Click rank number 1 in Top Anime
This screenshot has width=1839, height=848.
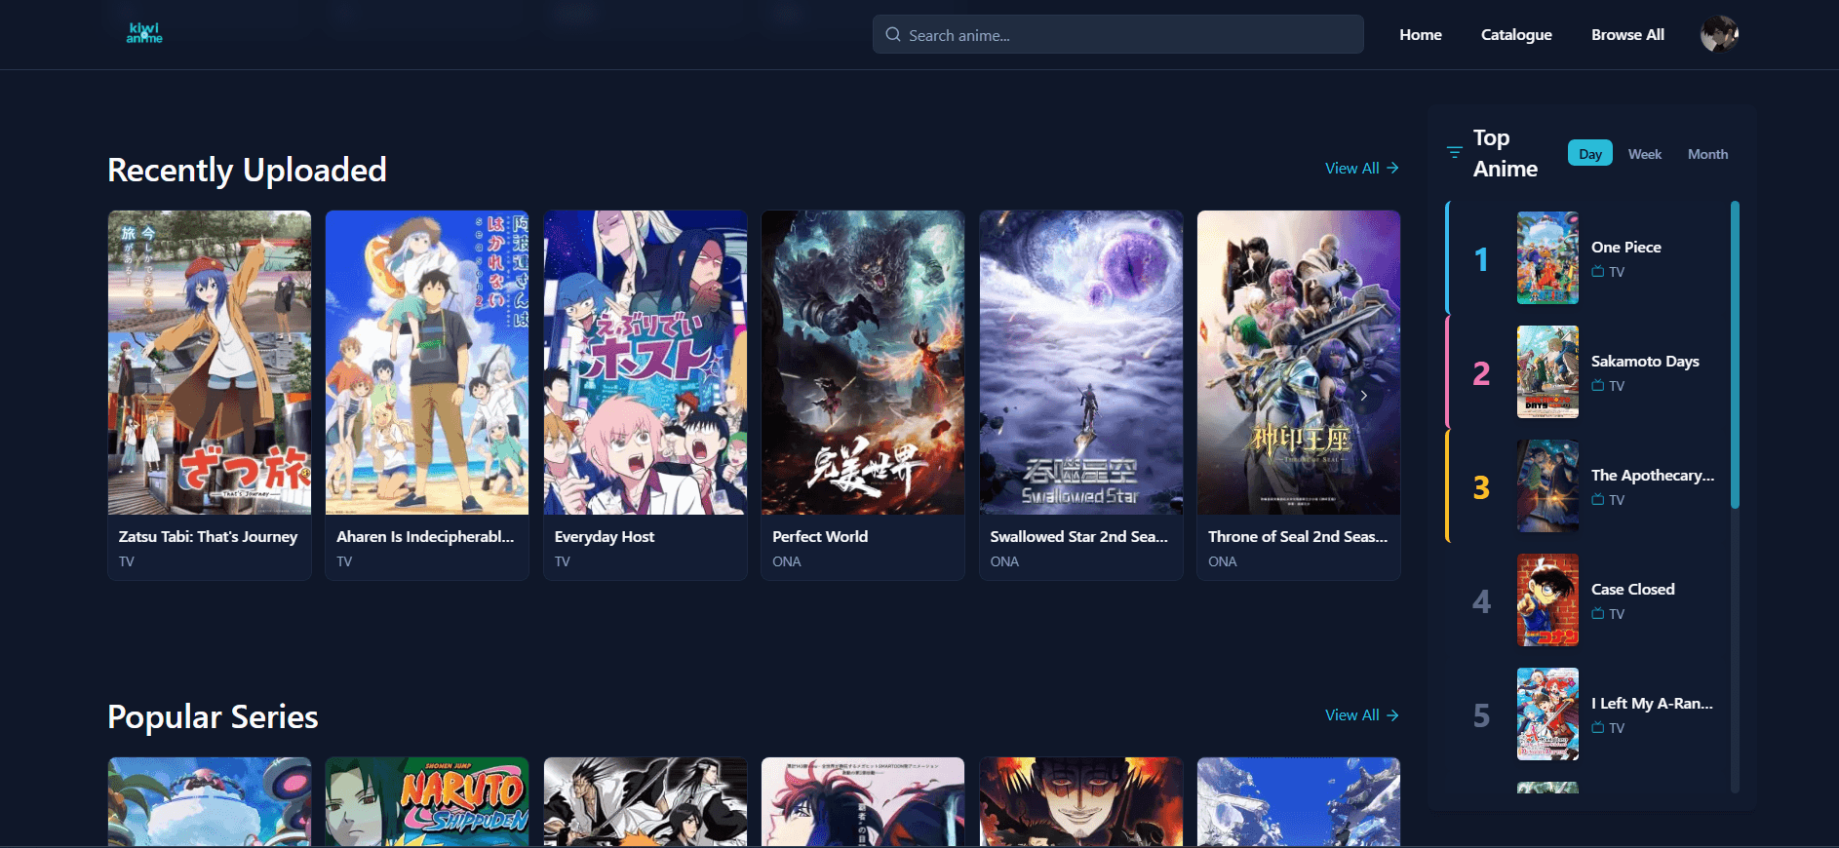pos(1481,259)
